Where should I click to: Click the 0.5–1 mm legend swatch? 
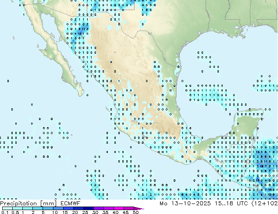18,208
